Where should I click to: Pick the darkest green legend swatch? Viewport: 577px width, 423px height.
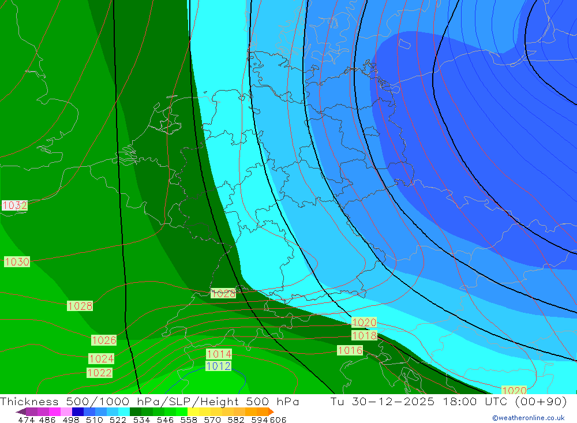coord(136,411)
